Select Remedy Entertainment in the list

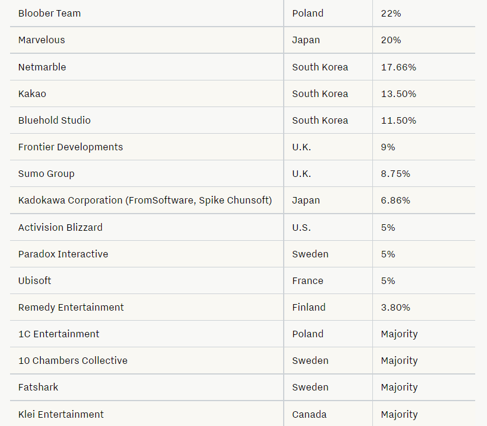tap(71, 307)
